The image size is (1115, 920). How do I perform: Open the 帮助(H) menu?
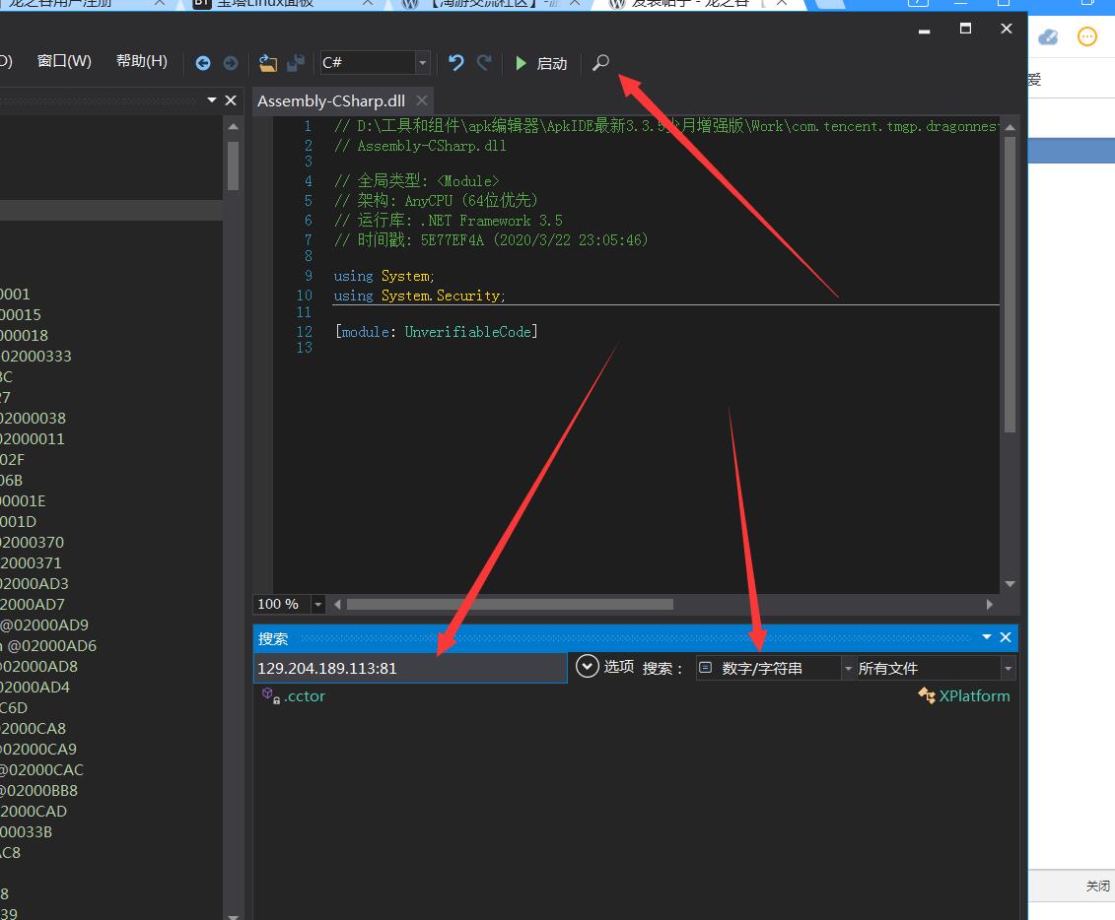[x=142, y=61]
